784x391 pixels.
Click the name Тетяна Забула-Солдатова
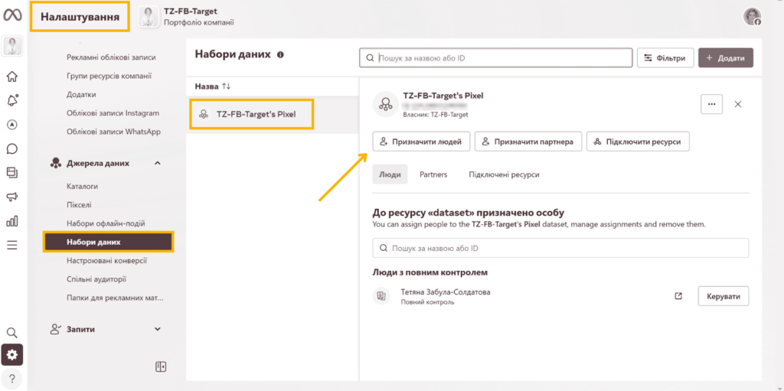click(x=446, y=292)
